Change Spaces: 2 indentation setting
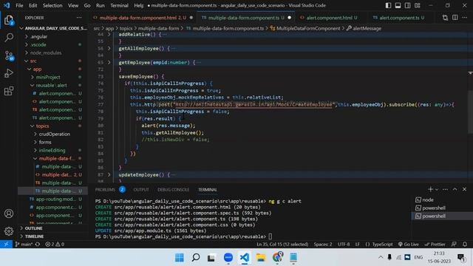 pyautogui.click(x=323, y=245)
